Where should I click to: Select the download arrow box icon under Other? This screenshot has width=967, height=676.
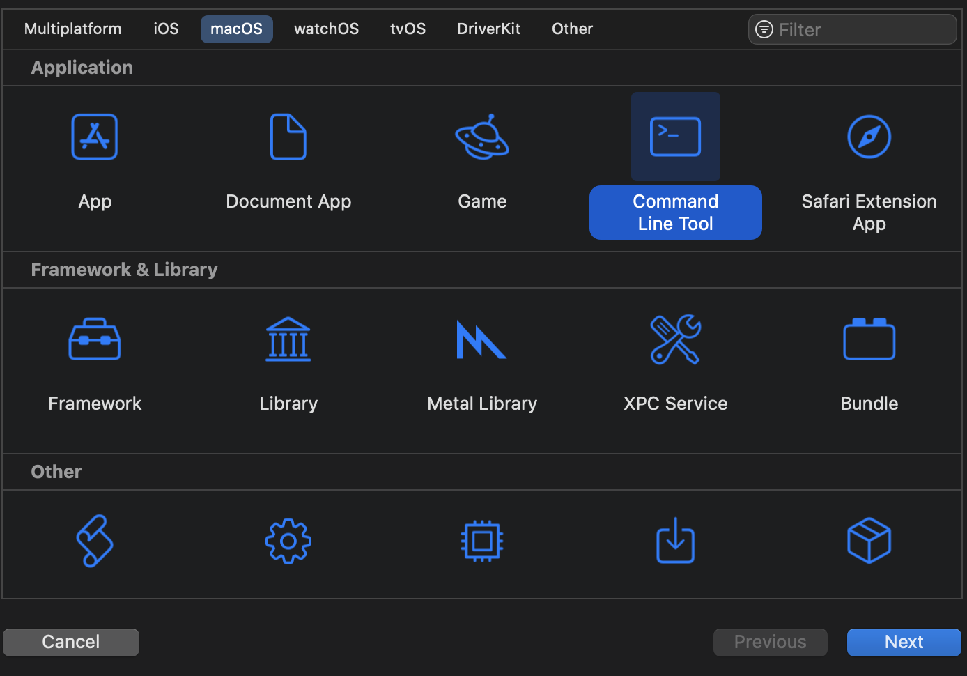676,541
